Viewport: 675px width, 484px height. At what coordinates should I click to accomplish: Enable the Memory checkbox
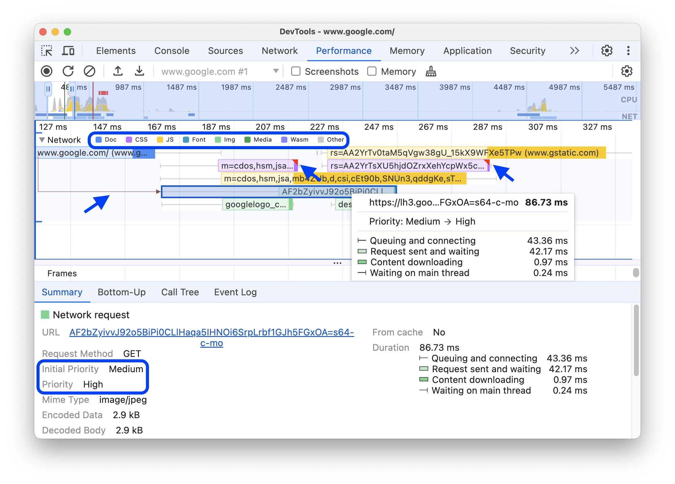click(367, 71)
